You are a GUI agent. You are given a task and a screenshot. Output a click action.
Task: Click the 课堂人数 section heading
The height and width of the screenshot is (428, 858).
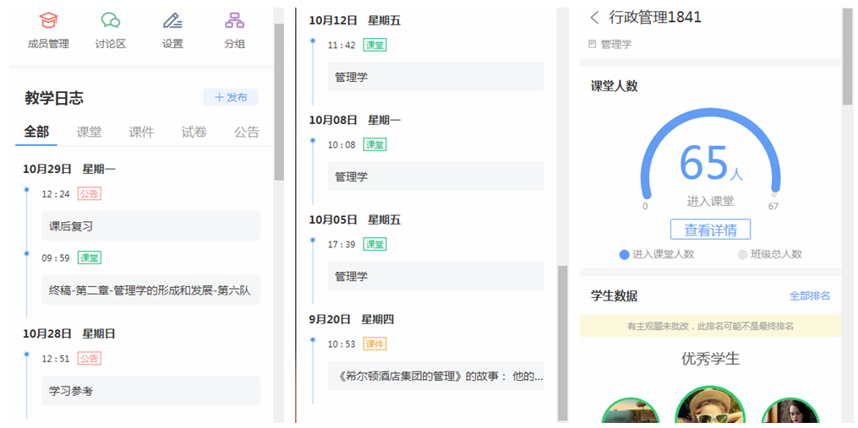point(615,86)
